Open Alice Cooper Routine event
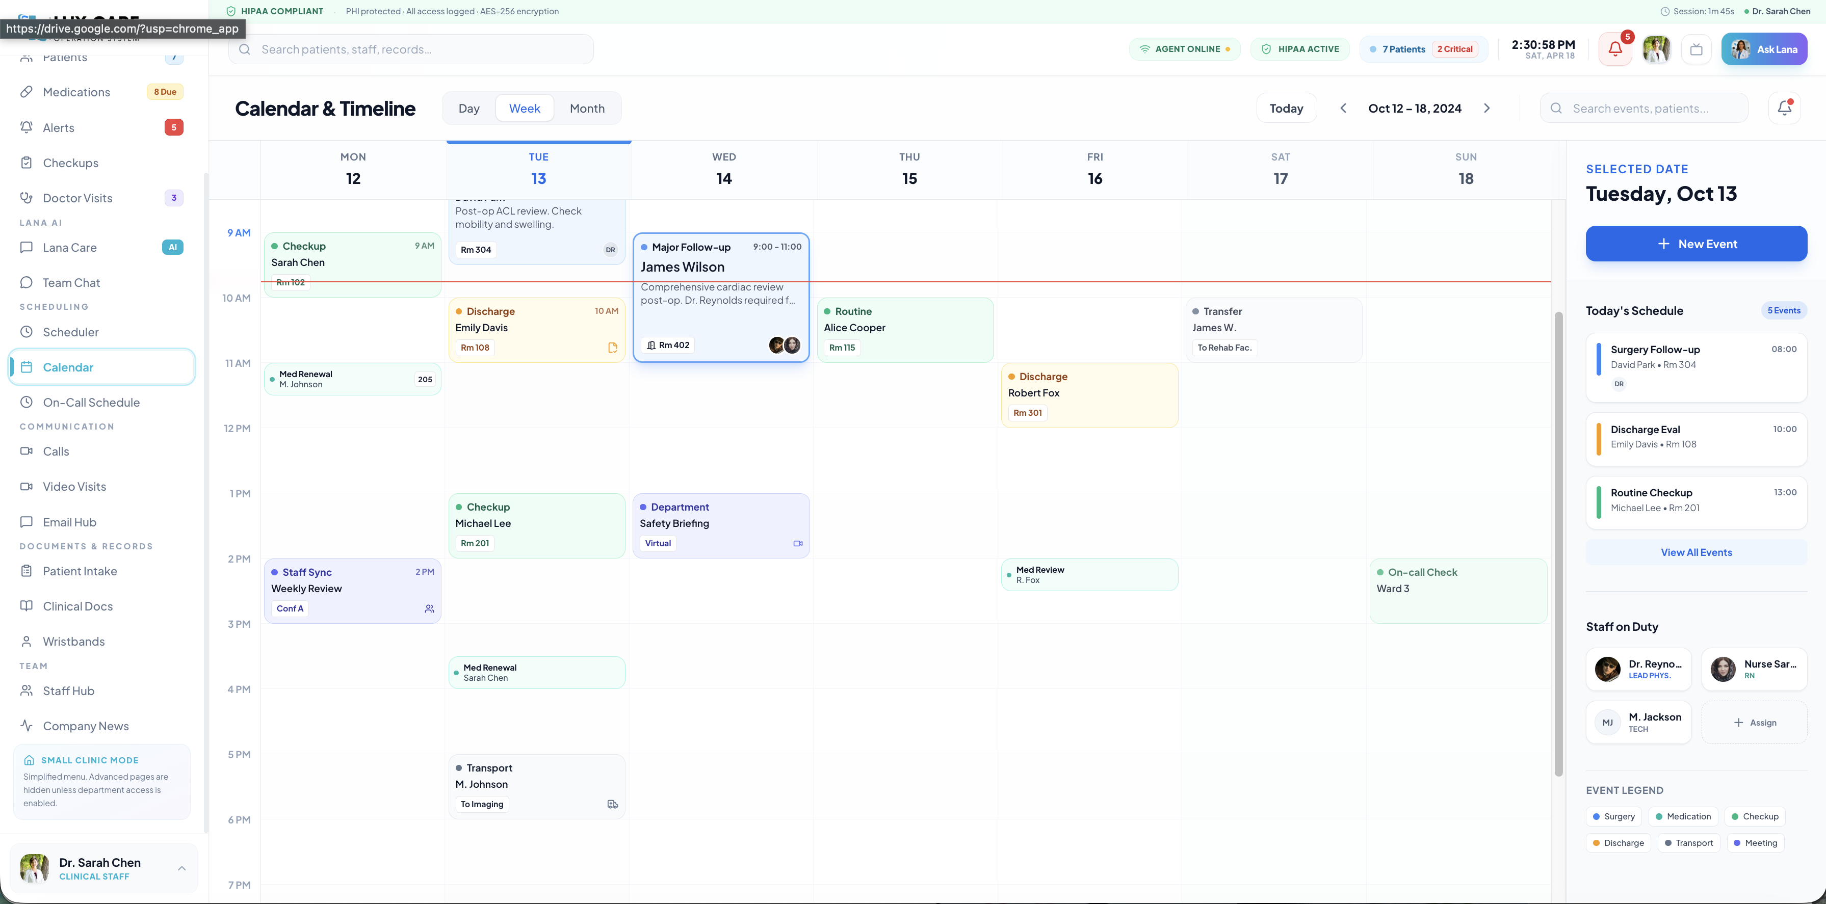The image size is (1826, 904). [905, 330]
